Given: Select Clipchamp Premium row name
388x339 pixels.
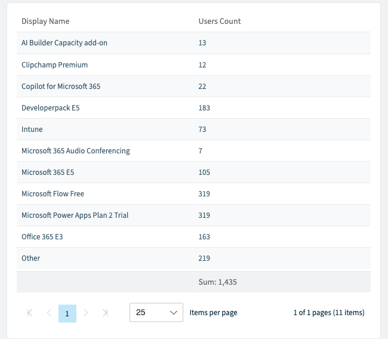Looking at the screenshot, I should [55, 65].
